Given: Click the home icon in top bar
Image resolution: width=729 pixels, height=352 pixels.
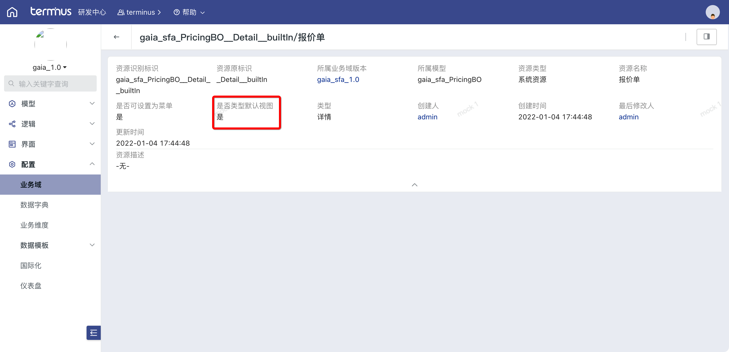Looking at the screenshot, I should pyautogui.click(x=12, y=12).
